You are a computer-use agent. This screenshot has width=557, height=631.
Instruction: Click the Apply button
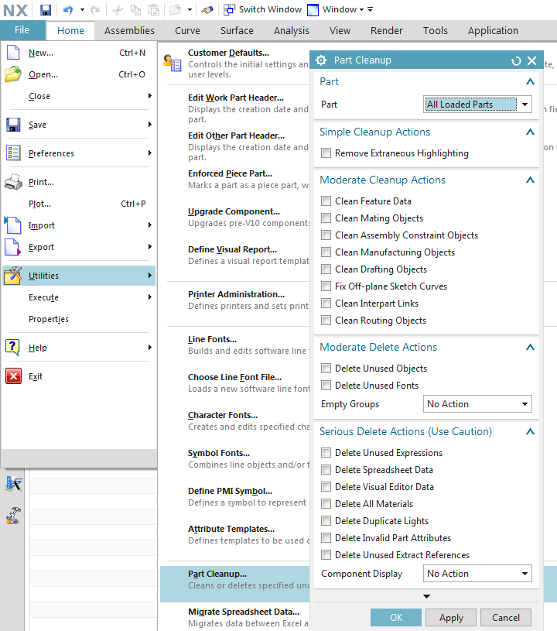tap(451, 617)
